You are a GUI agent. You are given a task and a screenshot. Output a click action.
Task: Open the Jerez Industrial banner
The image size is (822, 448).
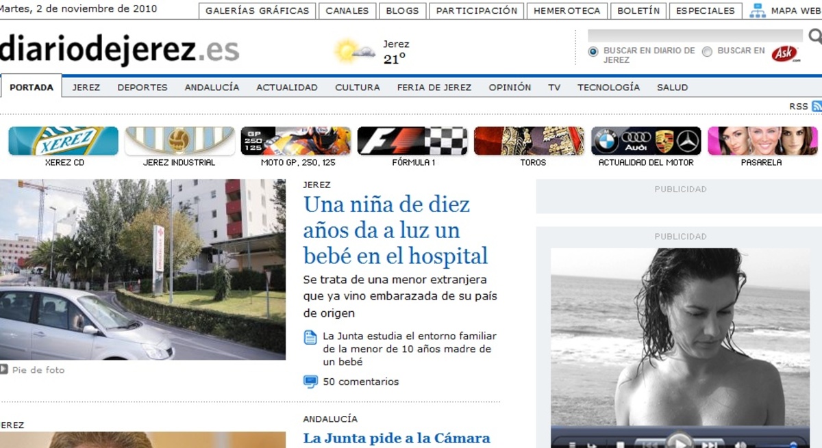pos(179,141)
